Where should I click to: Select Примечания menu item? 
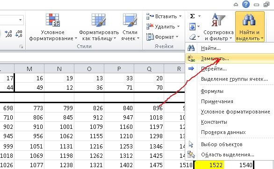pyautogui.click(x=230, y=101)
